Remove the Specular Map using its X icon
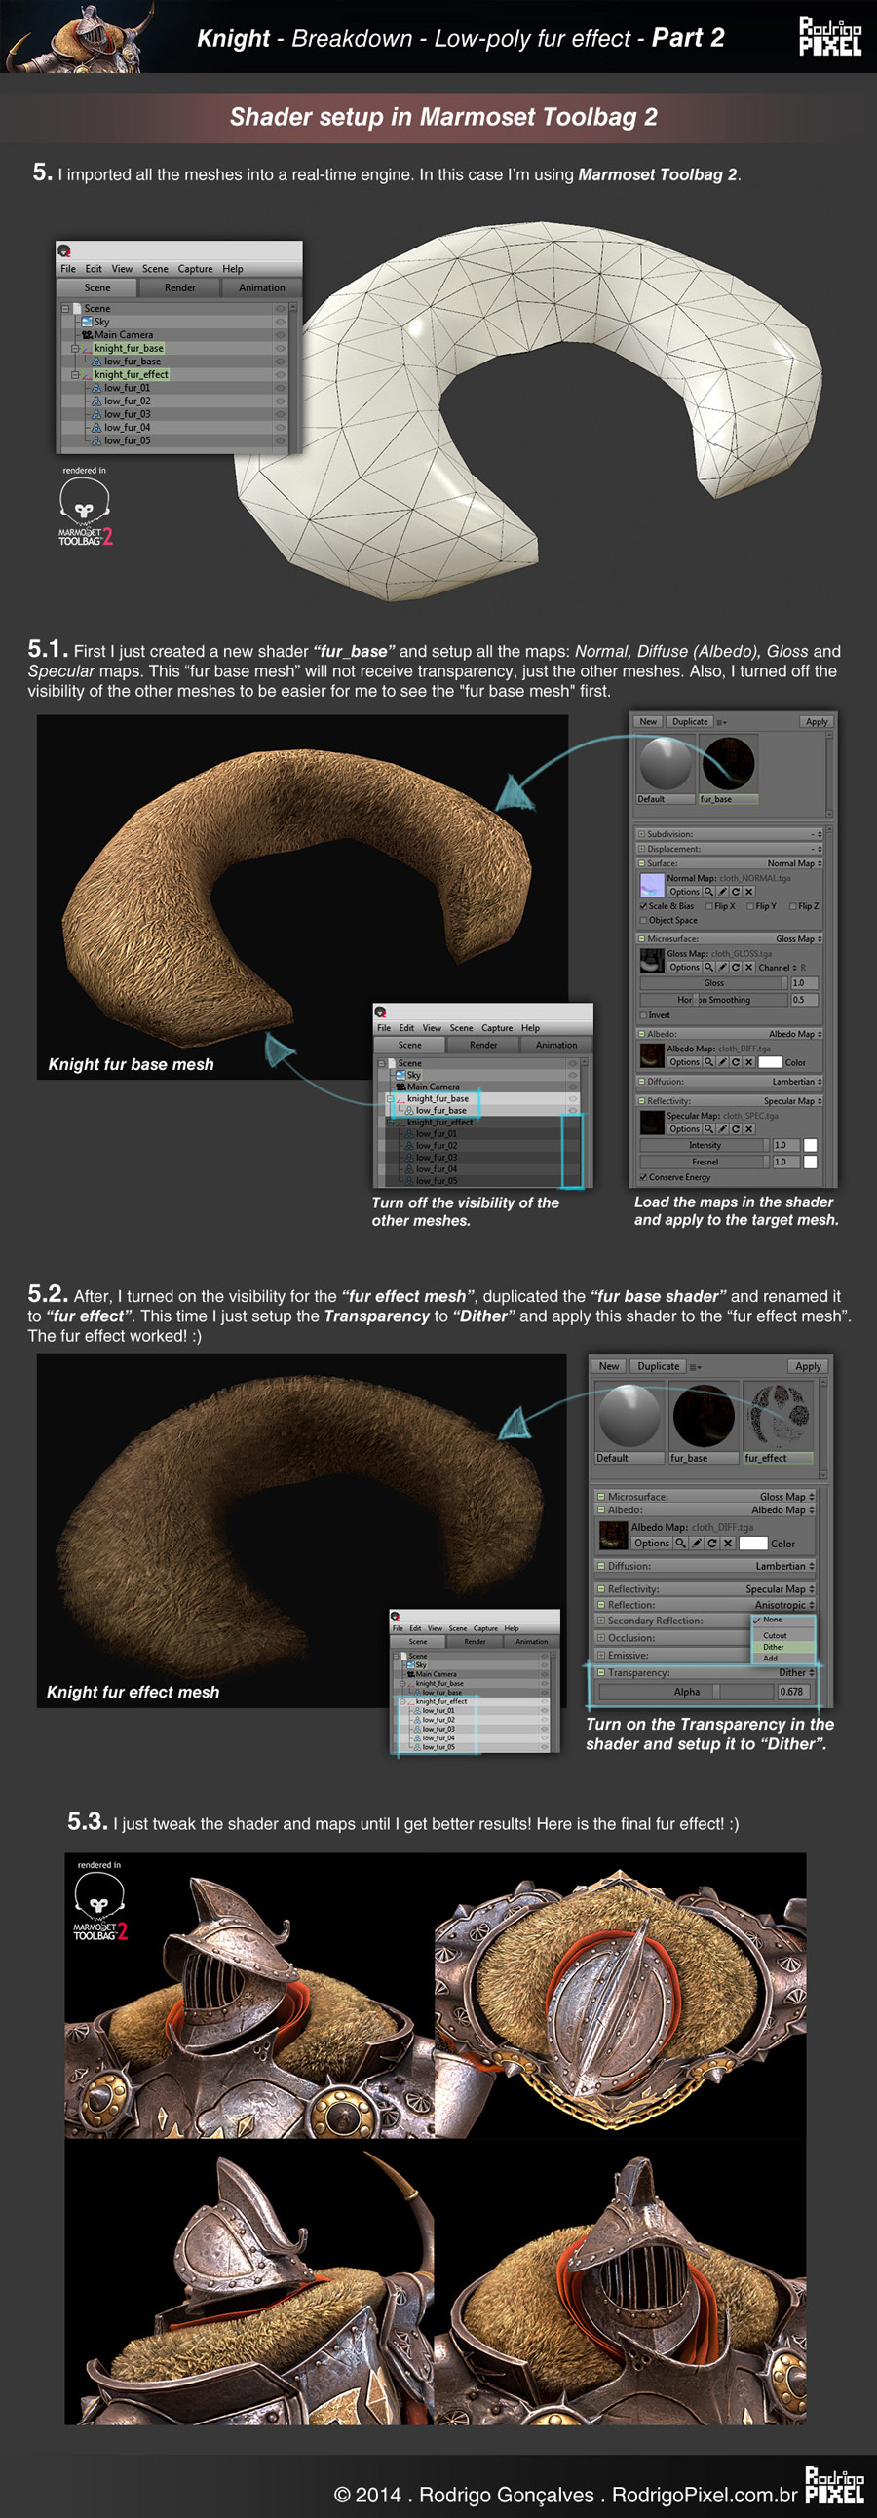Image resolution: width=877 pixels, height=2518 pixels. [x=749, y=1129]
